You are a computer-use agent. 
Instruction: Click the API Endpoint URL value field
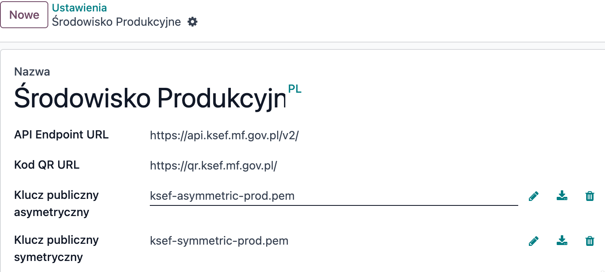click(x=224, y=136)
